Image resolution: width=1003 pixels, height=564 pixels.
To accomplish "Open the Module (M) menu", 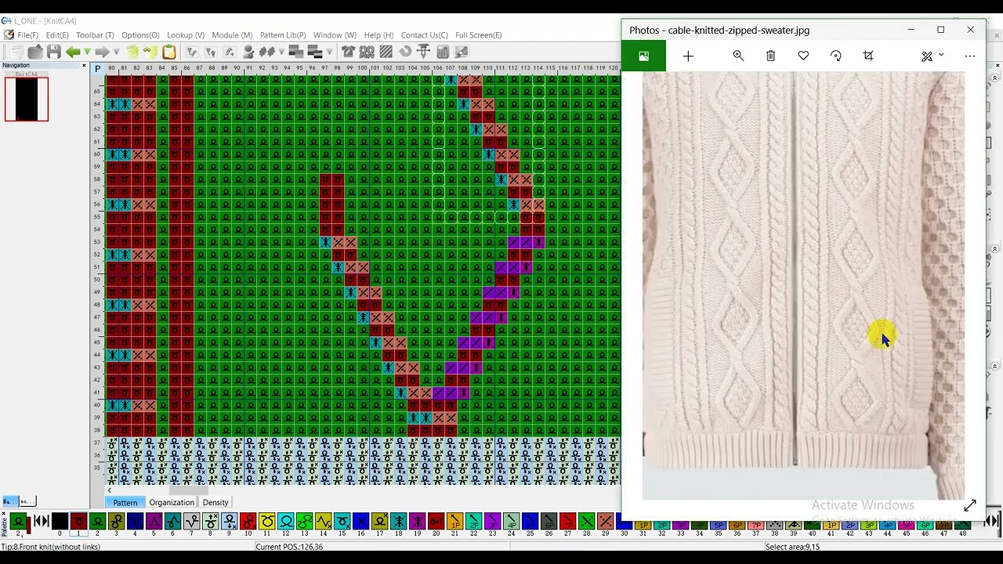I will tap(232, 35).
